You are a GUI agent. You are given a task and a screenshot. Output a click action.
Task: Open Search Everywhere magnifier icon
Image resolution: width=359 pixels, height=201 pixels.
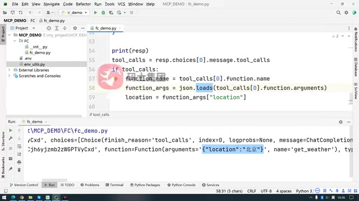point(338,12)
